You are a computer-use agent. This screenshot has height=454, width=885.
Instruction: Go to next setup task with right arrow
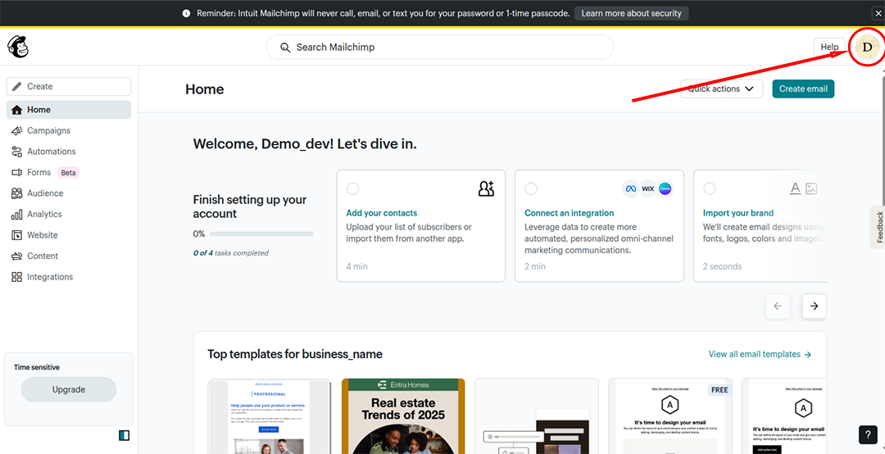814,306
